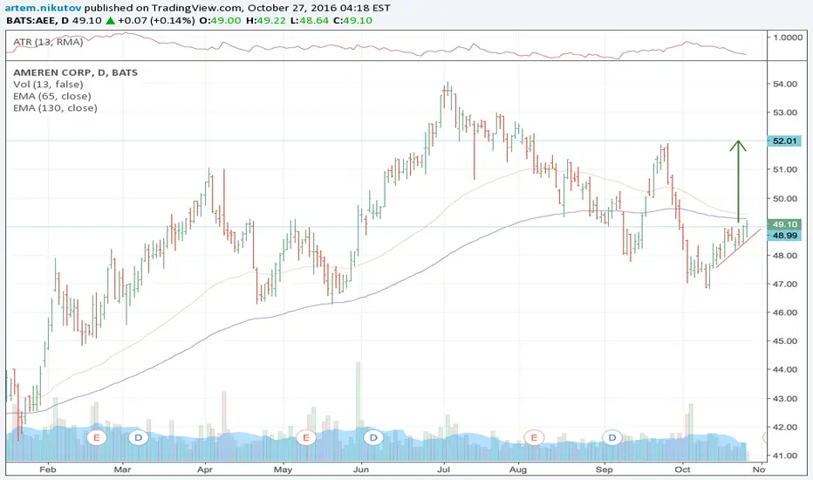Image resolution: width=813 pixels, height=480 pixels.
Task: Select the ATR (13, RMA) indicator label
Action: [48, 42]
